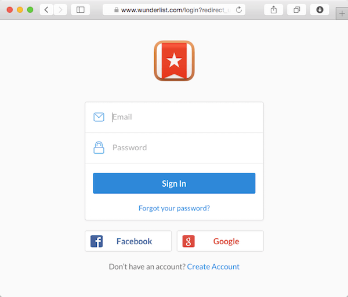The image size is (348, 297).
Task: Click the envelope icon beside Email
Action: pyautogui.click(x=99, y=117)
